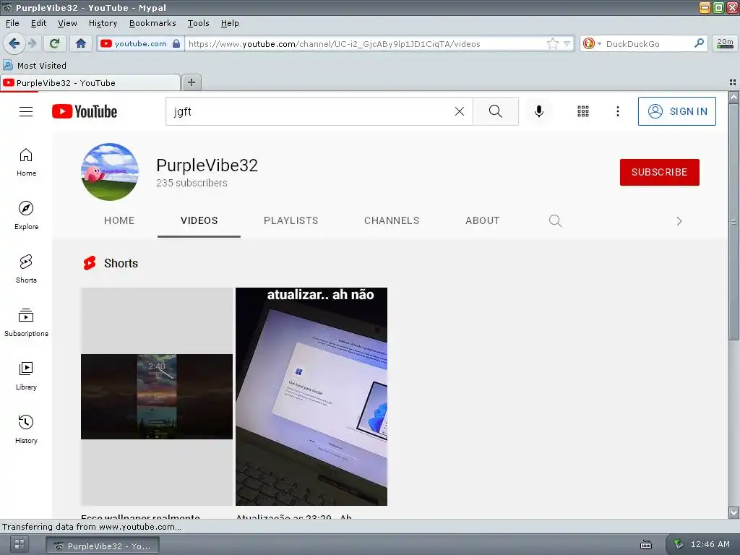This screenshot has width=740, height=555.
Task: Open the browser Home page icon
Action: tap(81, 44)
